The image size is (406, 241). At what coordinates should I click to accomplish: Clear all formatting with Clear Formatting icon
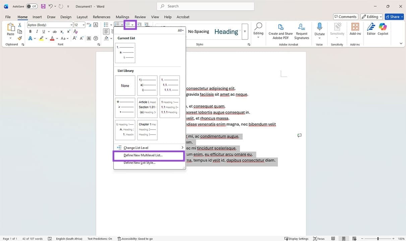75,31
